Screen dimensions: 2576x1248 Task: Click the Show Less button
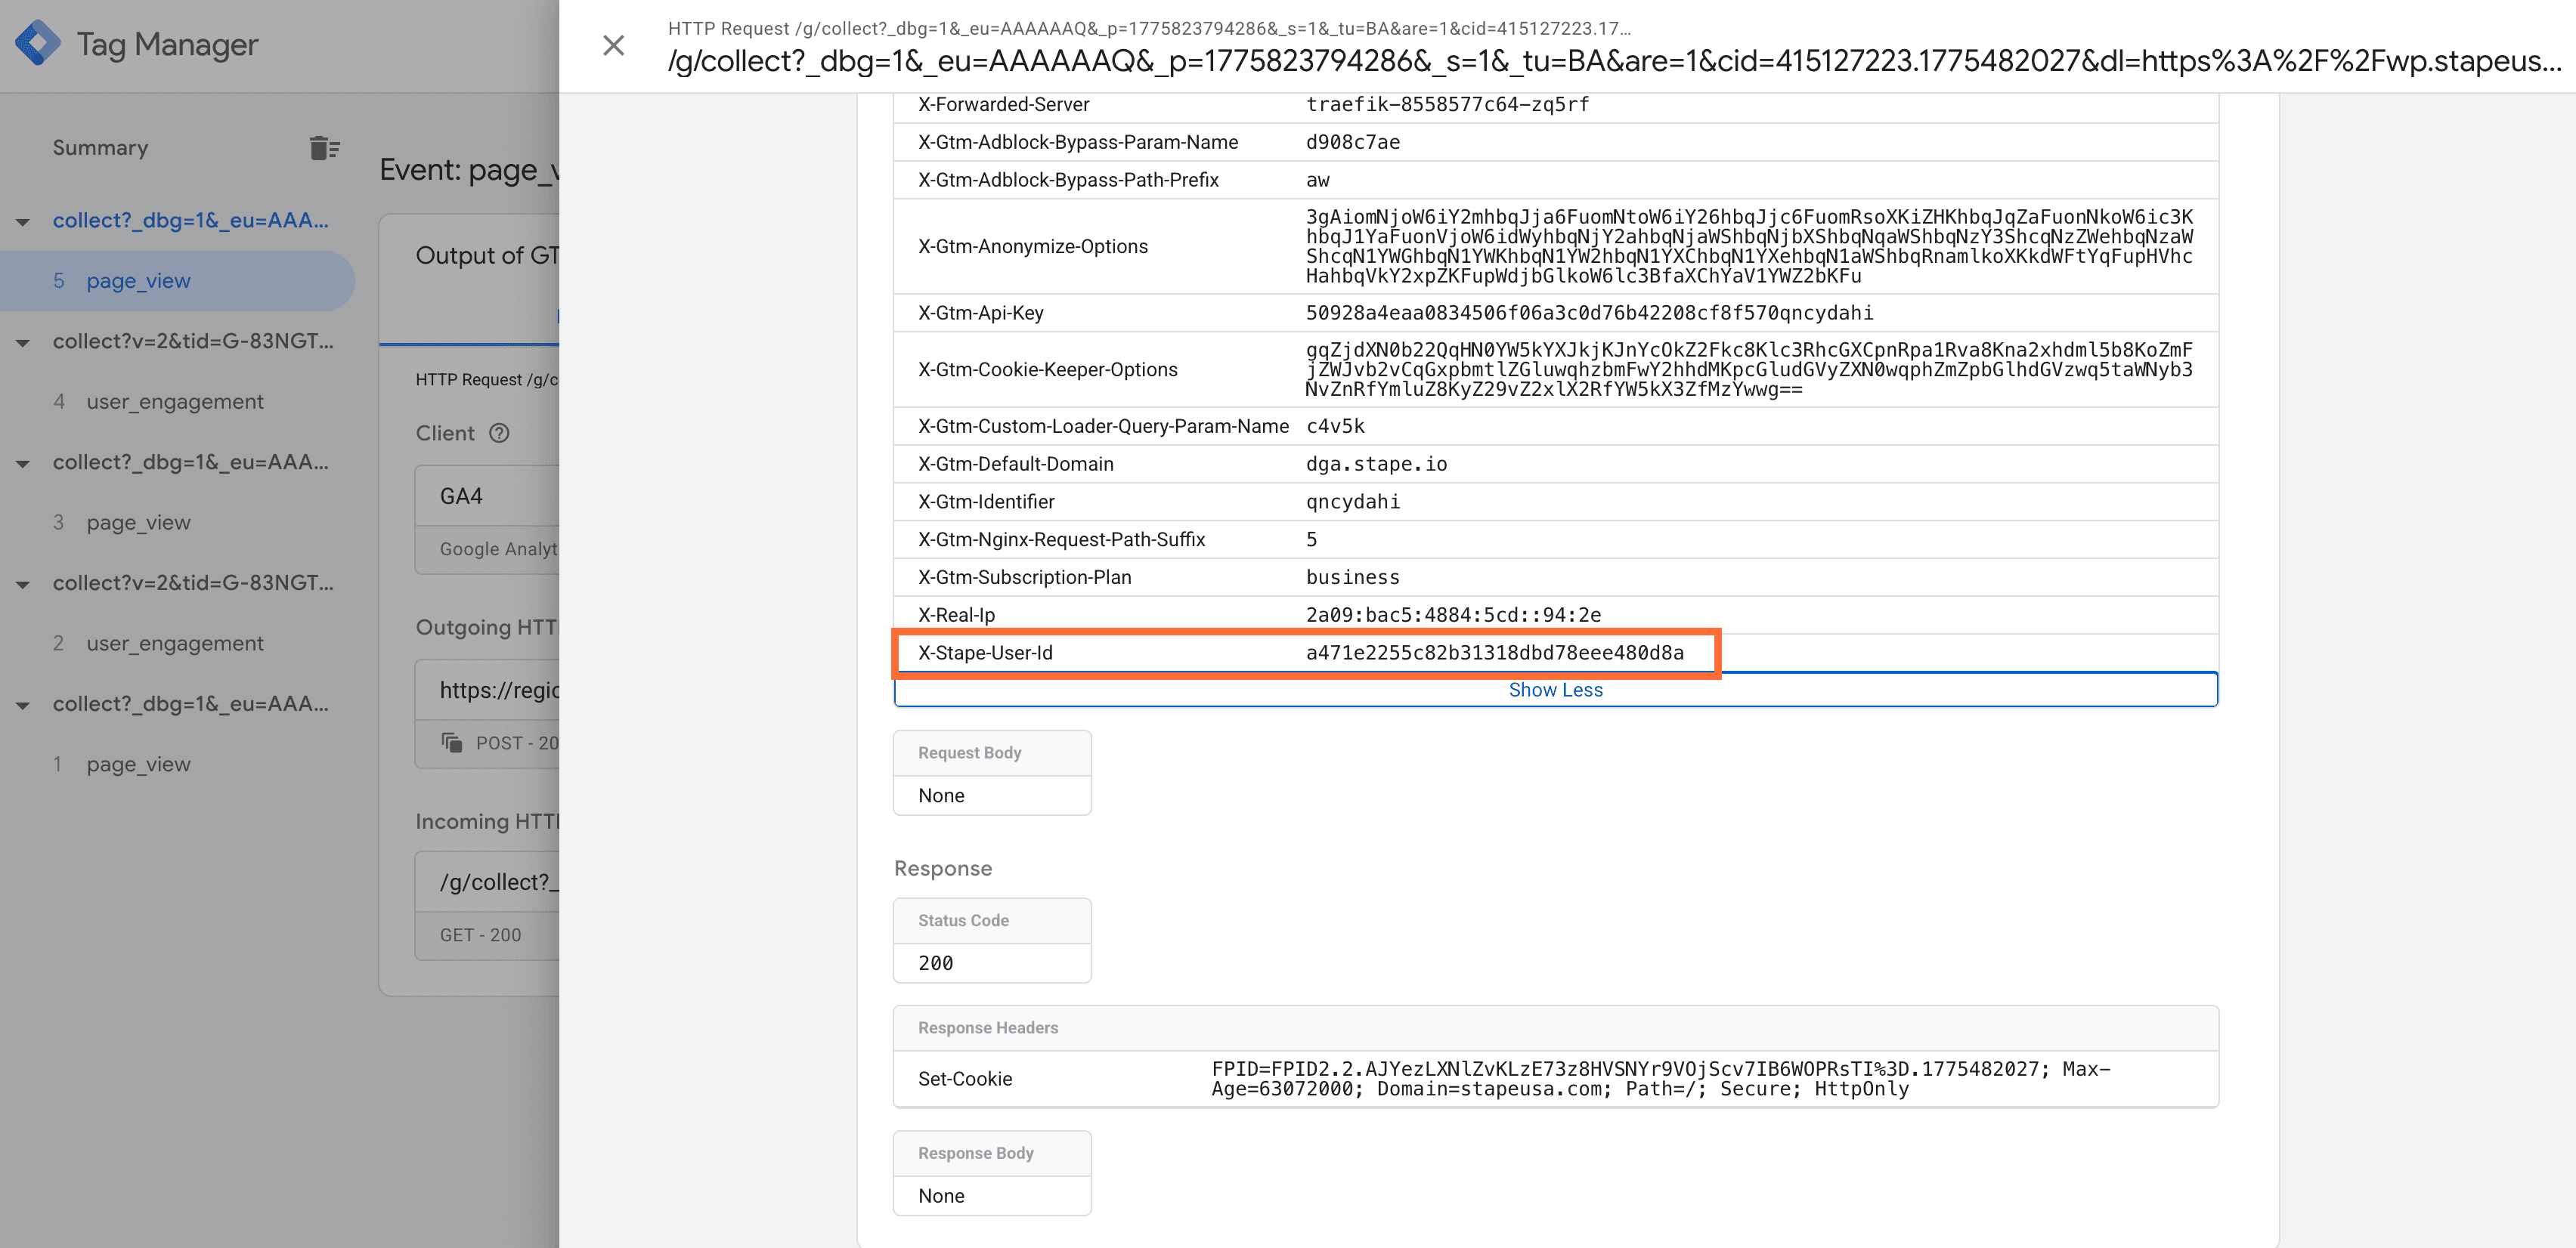coord(1555,690)
